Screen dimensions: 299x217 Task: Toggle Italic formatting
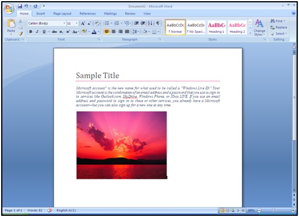(37, 32)
